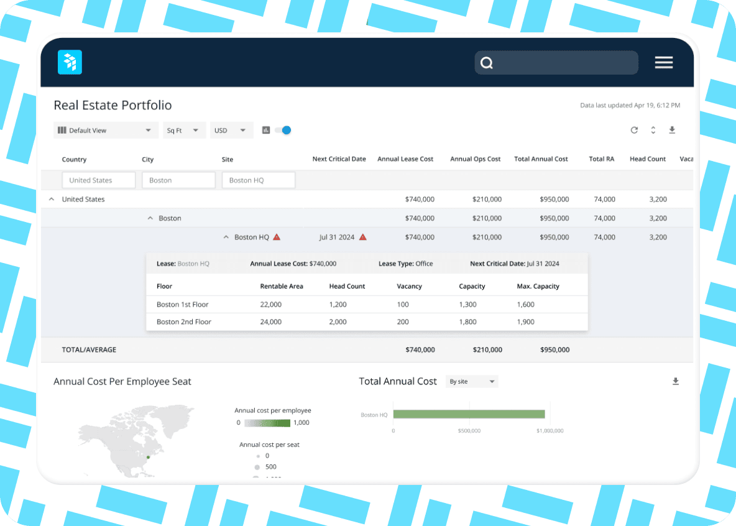Click the warning triangle next to Boston HQ

click(277, 237)
